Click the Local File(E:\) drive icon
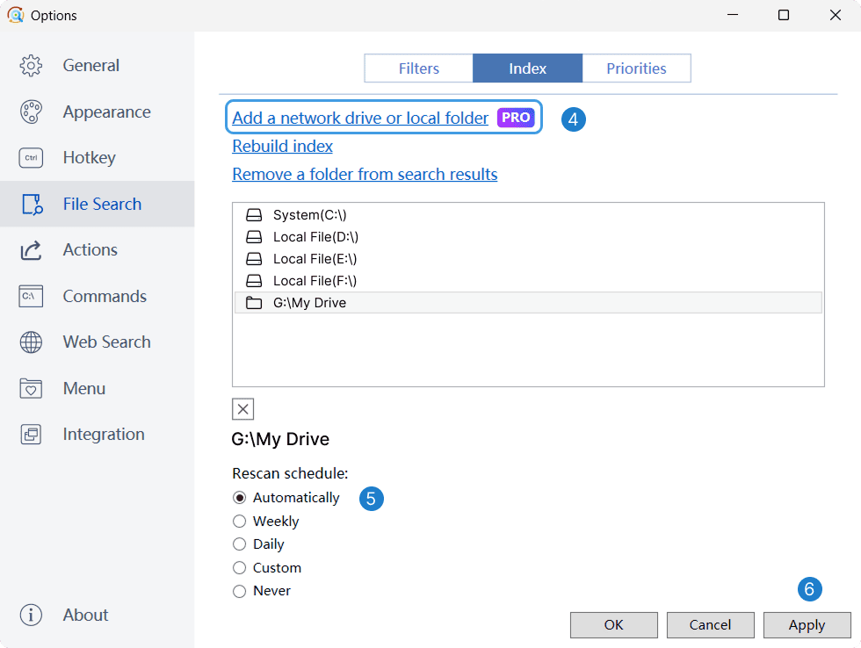Viewport: 861px width, 648px height. (x=254, y=258)
